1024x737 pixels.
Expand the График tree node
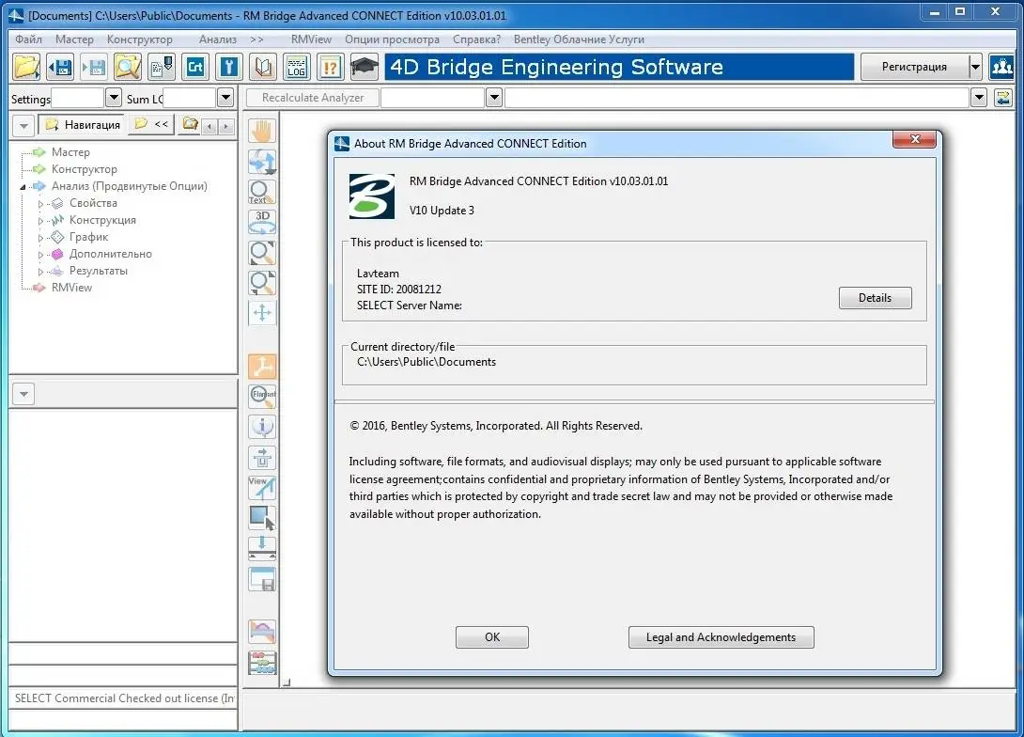pyautogui.click(x=40, y=238)
